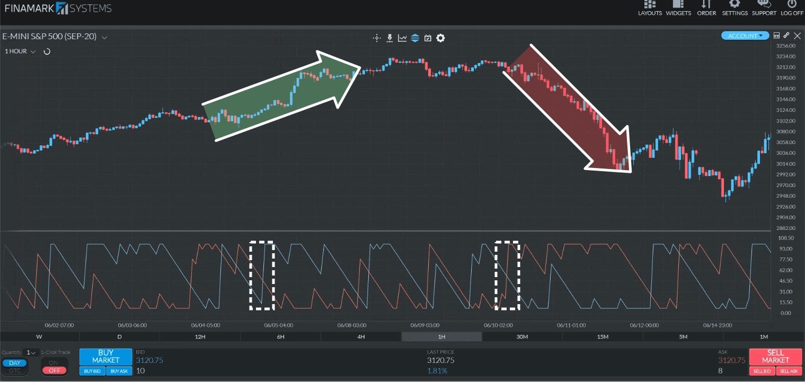This screenshot has height=382, width=805.
Task: Open the ACCOUNT dropdown
Action: (x=745, y=35)
